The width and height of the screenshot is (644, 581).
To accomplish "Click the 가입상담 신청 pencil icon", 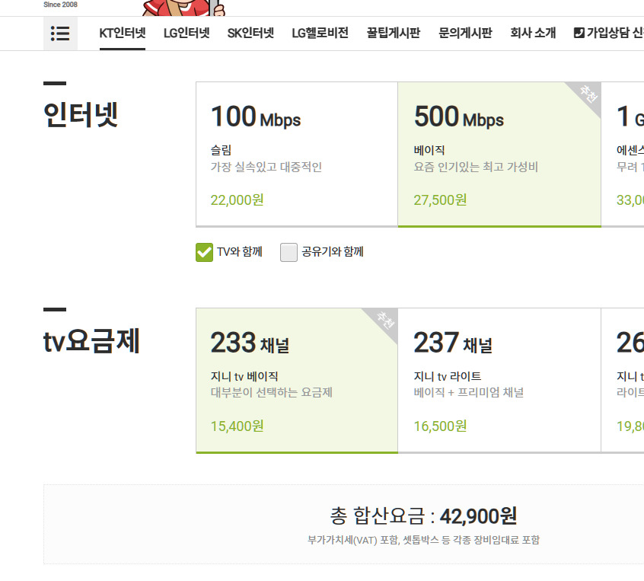I will point(579,34).
